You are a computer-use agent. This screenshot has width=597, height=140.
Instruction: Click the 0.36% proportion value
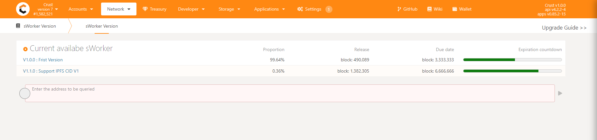[278, 71]
